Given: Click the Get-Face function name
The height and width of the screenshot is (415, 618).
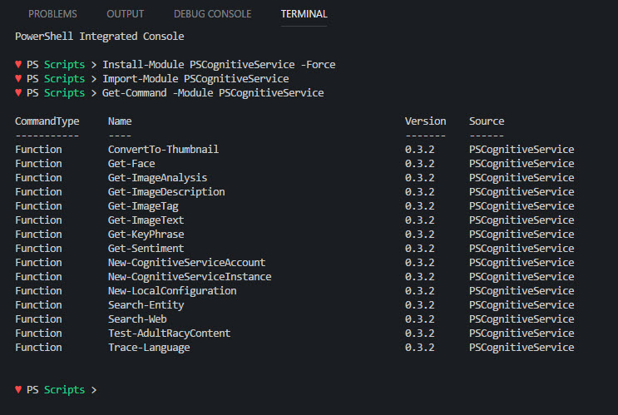Looking at the screenshot, I should [131, 164].
